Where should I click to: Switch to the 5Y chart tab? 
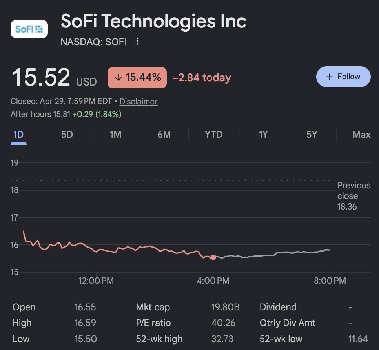point(312,135)
